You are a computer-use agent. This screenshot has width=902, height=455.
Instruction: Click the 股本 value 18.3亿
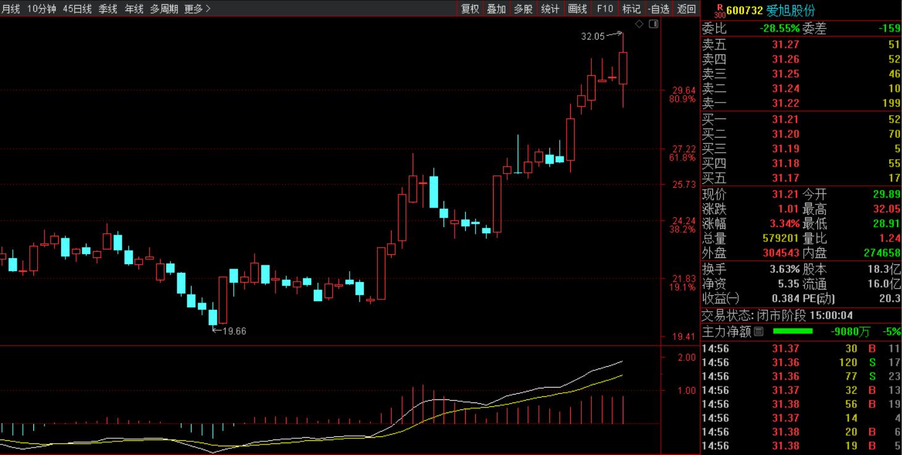click(884, 270)
